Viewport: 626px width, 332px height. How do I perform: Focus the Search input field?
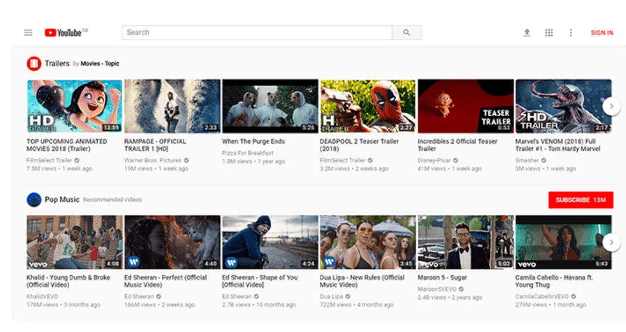[257, 33]
